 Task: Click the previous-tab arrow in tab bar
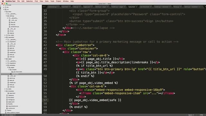coord(43,7)
